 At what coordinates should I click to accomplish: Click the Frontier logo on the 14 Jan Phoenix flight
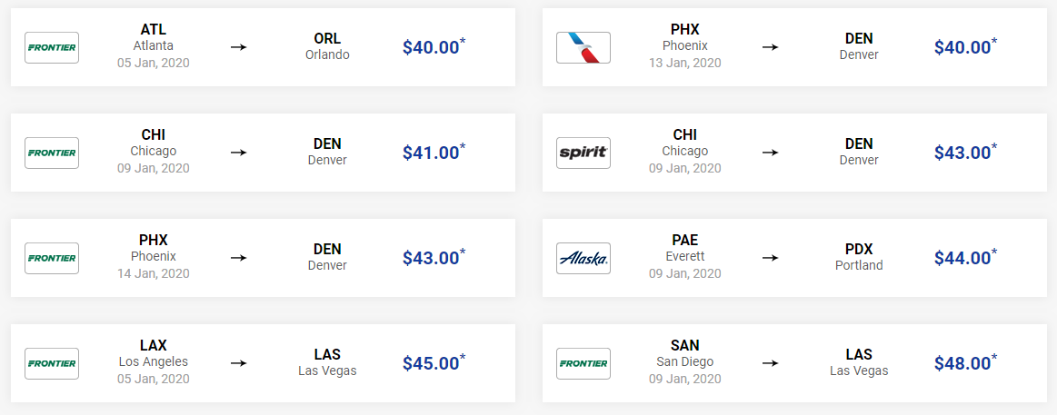click(52, 258)
